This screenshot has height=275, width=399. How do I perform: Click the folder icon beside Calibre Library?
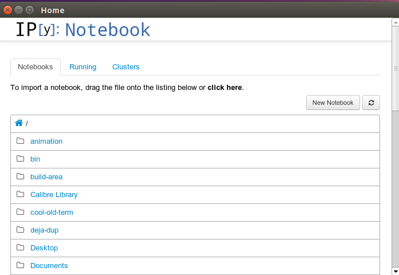tap(21, 194)
